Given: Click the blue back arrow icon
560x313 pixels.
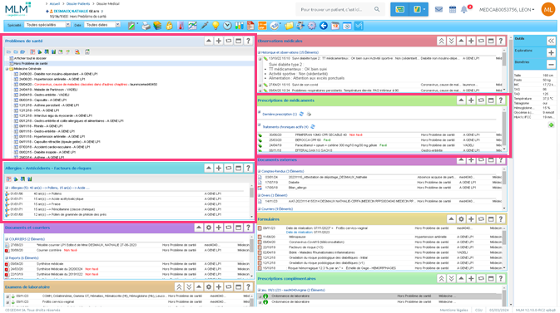Looking at the screenshot, I should click(x=324, y=25).
